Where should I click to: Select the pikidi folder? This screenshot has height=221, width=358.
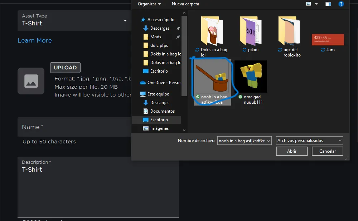[x=251, y=34]
